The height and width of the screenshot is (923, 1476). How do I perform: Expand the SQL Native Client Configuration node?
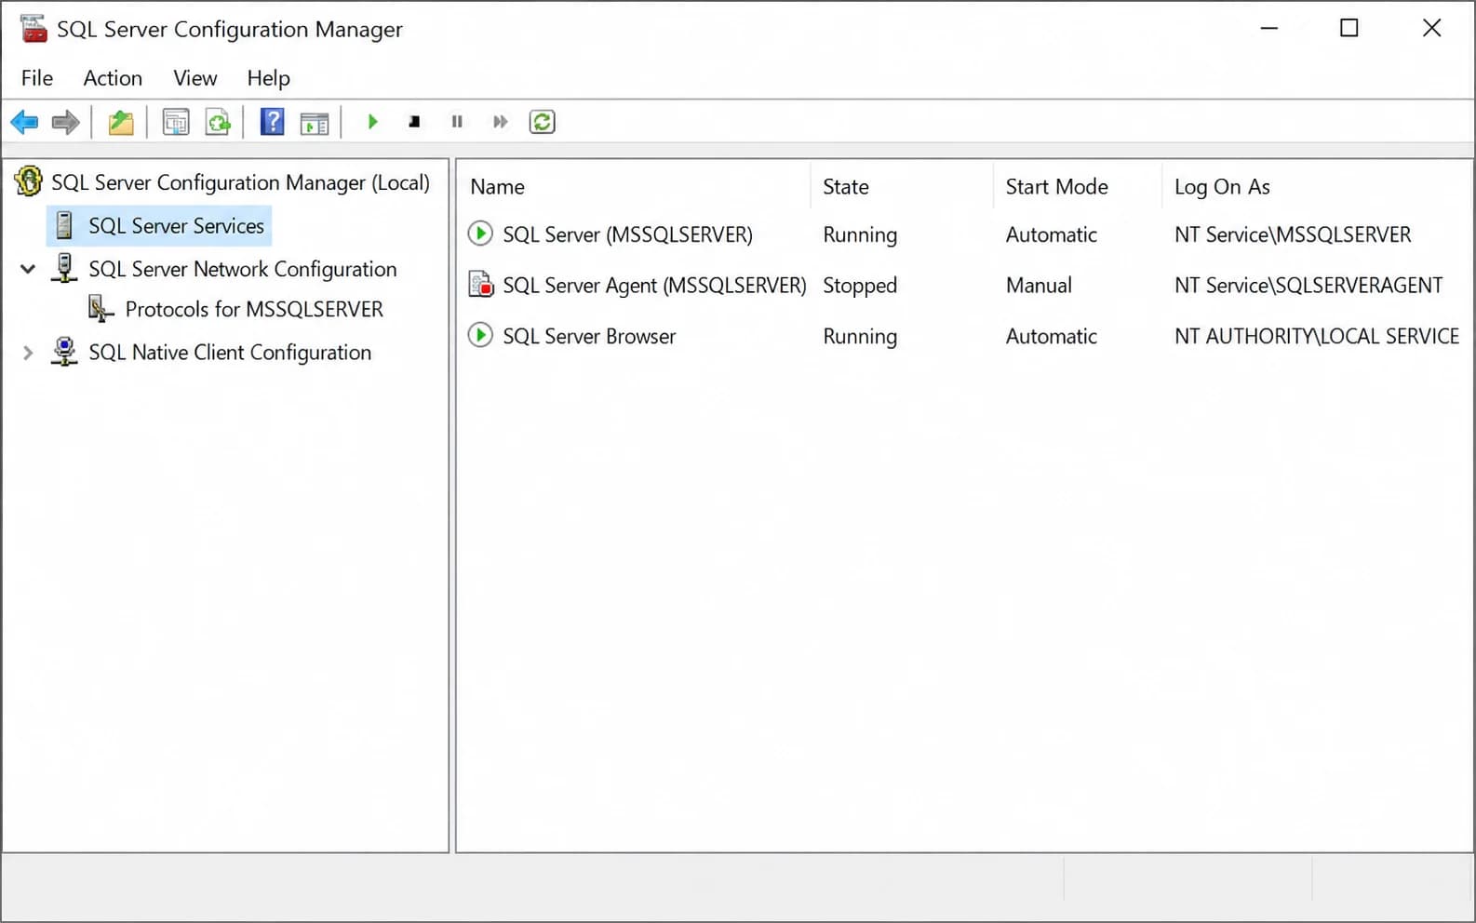pyautogui.click(x=28, y=353)
